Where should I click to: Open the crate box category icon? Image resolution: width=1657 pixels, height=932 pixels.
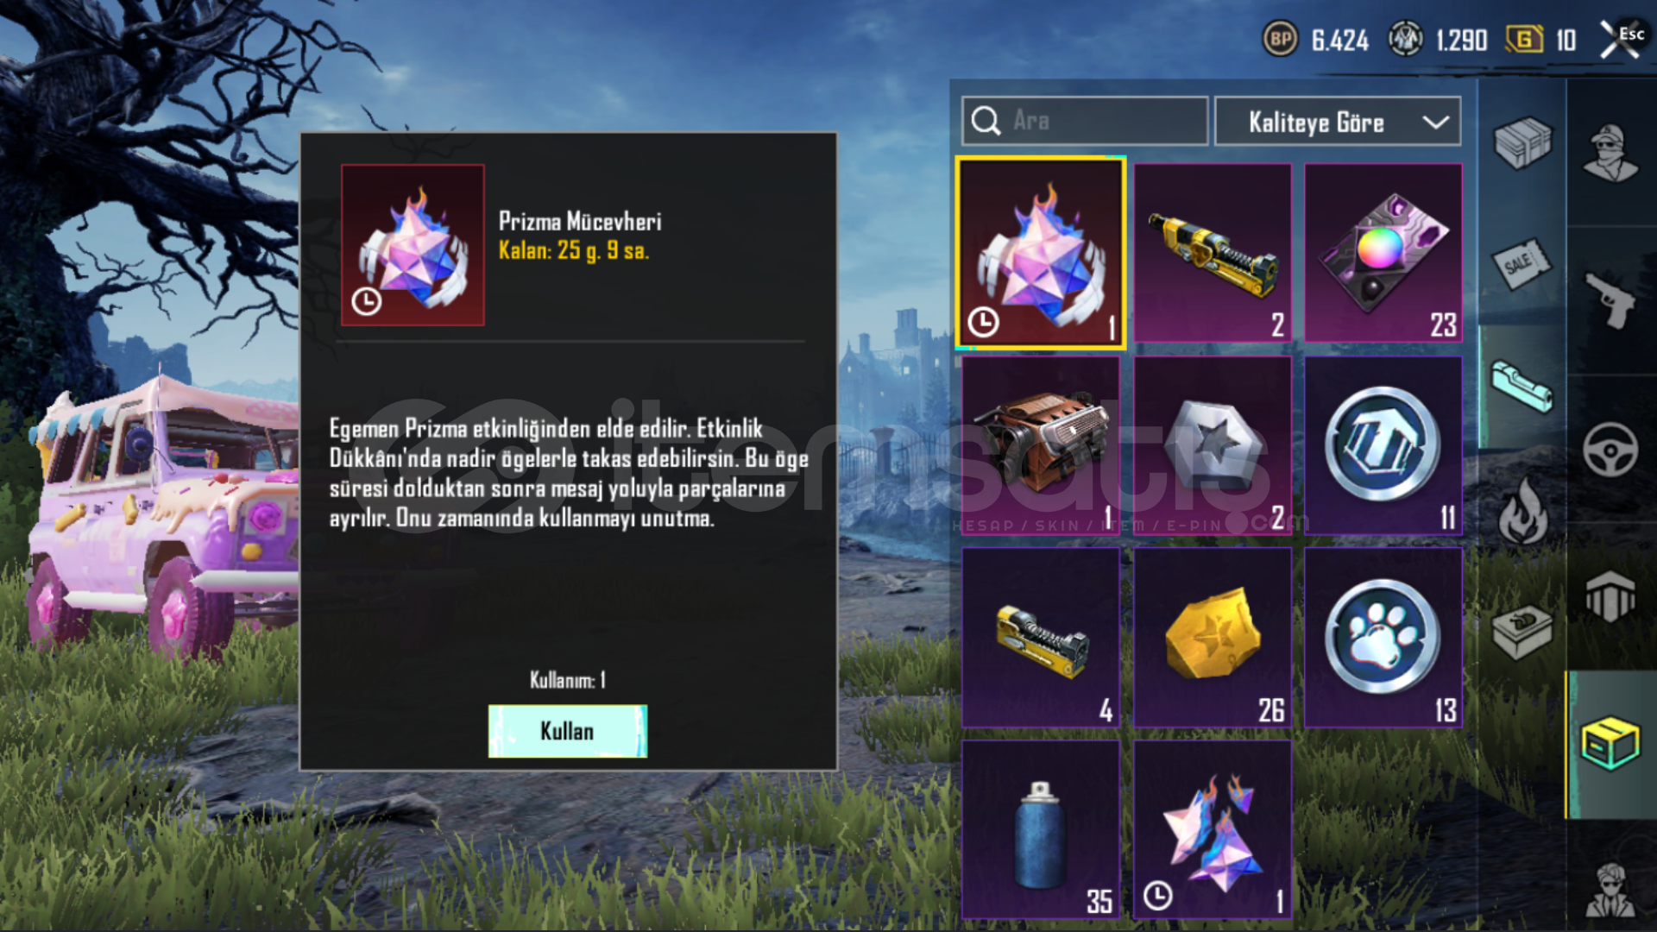coord(1522,143)
